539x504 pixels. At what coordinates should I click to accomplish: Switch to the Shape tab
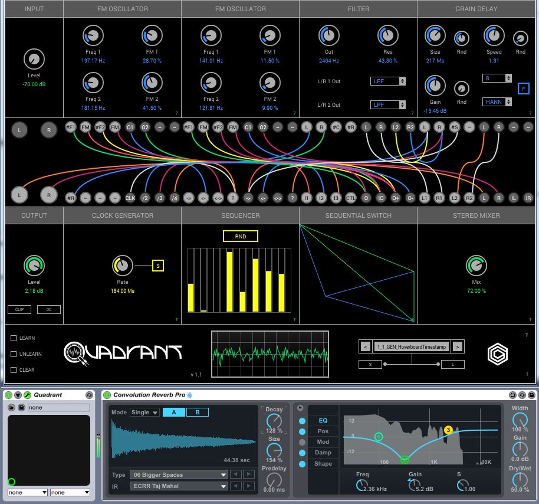(x=323, y=463)
